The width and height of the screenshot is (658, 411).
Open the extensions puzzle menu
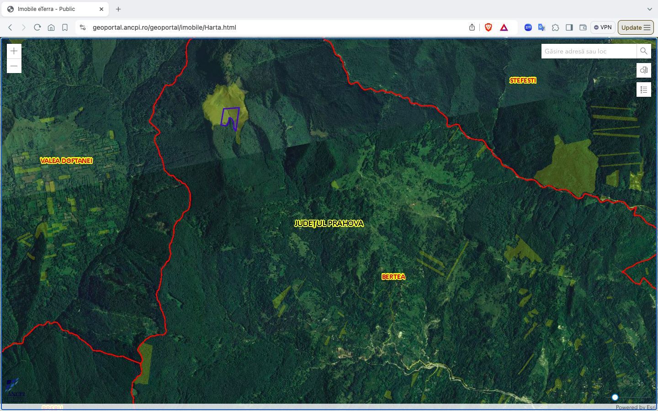point(556,27)
